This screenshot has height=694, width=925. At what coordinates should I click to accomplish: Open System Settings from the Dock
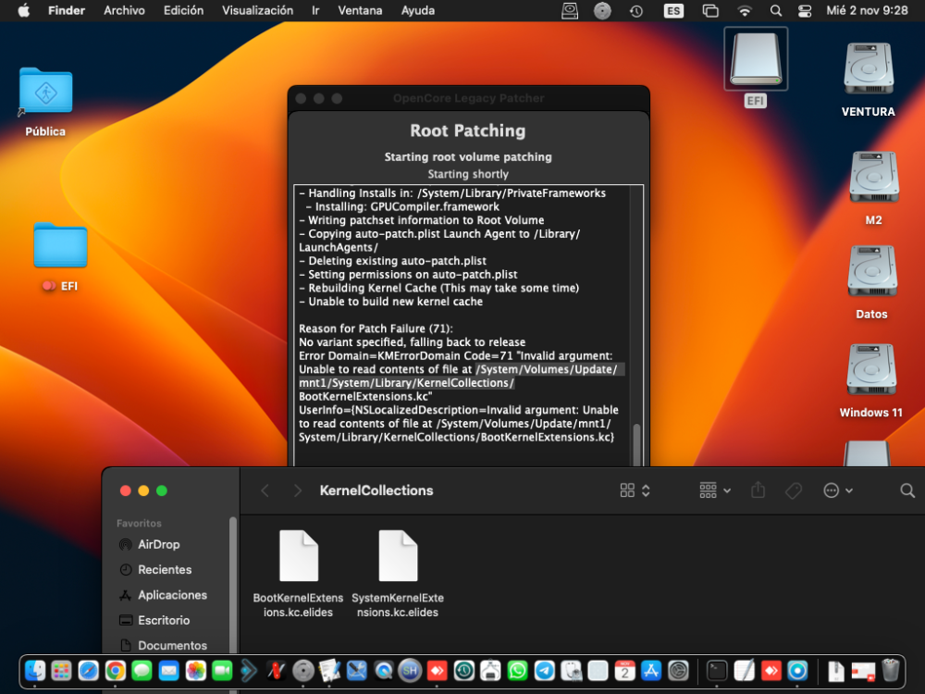tap(678, 670)
